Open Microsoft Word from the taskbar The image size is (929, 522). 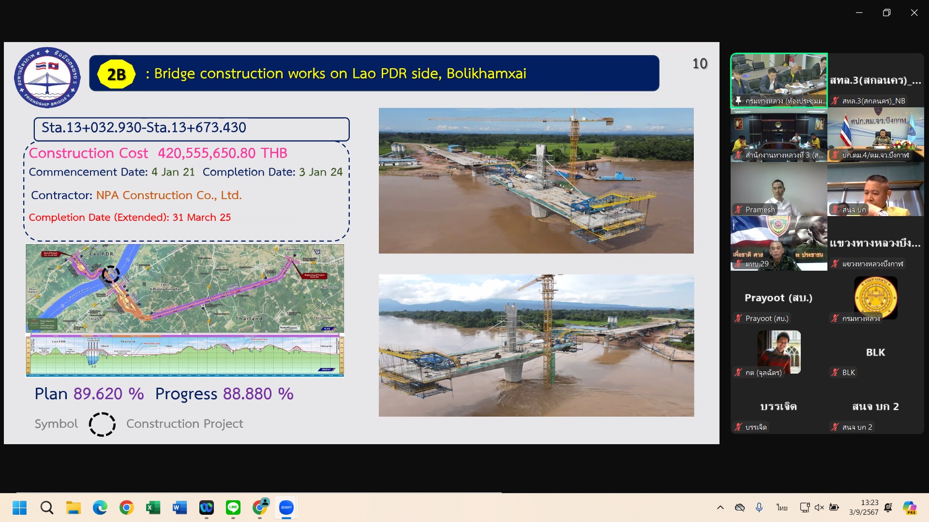[180, 507]
